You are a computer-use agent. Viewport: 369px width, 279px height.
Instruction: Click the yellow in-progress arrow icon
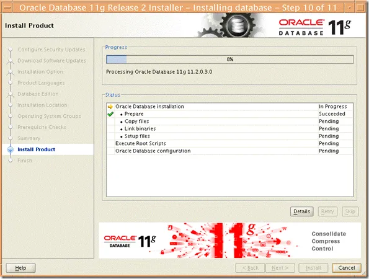pos(110,107)
